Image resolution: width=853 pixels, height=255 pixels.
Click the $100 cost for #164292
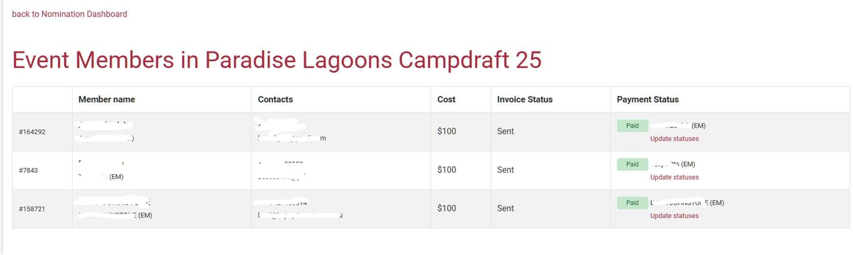point(446,131)
